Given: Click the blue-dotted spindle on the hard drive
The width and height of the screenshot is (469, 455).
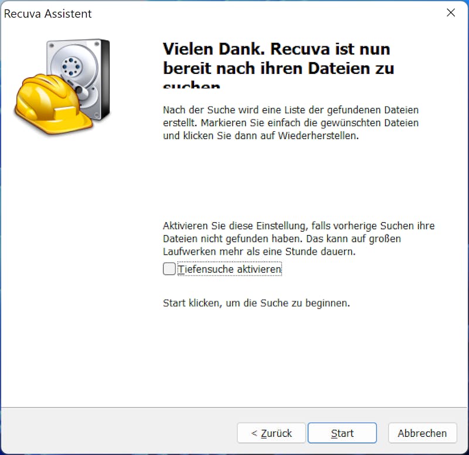Looking at the screenshot, I should [x=71, y=66].
